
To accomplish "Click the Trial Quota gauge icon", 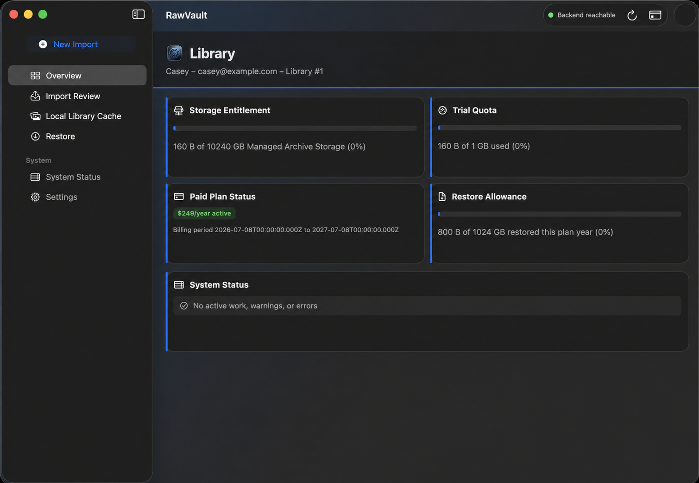I will click(x=442, y=110).
